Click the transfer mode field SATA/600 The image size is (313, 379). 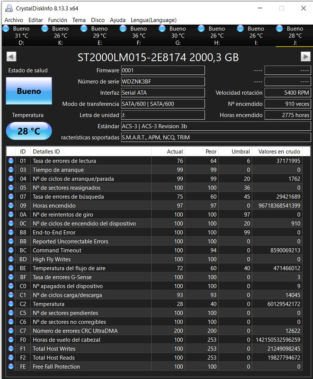163,104
